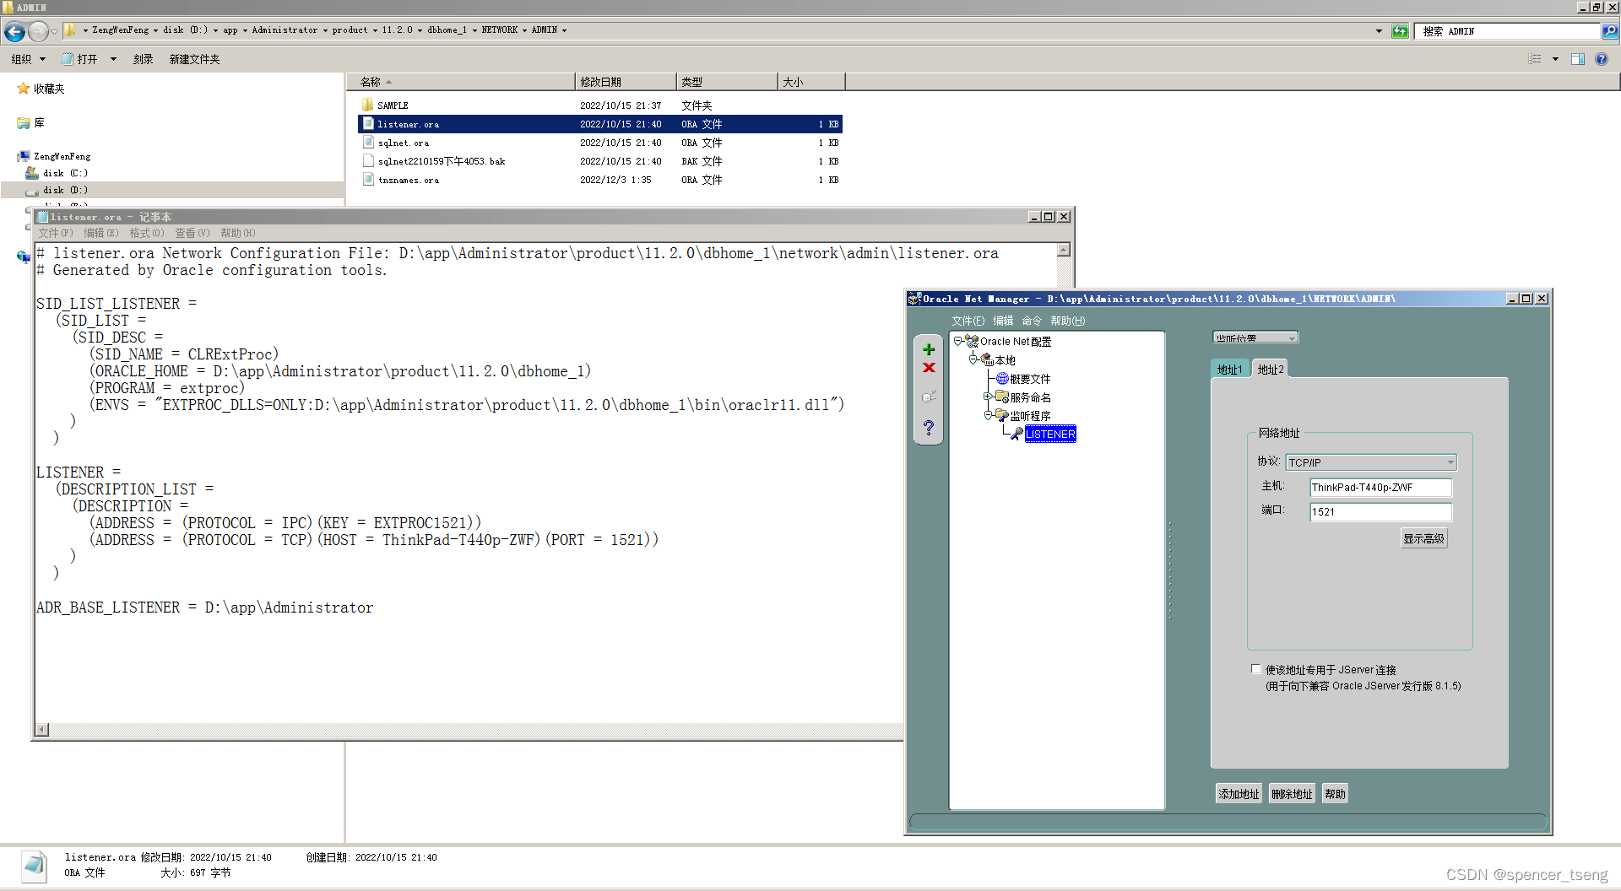Screen dimensions: 1621x891
Task: Collapse the Oracle Net配置 tree root
Action: tap(958, 341)
